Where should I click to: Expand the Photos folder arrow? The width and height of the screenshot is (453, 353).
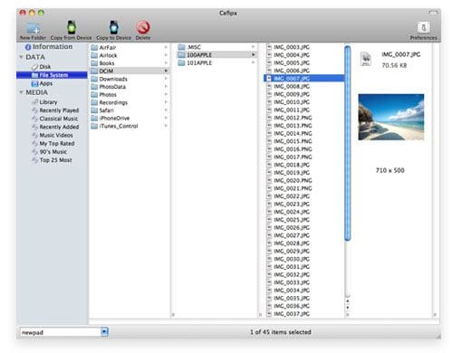tap(166, 94)
